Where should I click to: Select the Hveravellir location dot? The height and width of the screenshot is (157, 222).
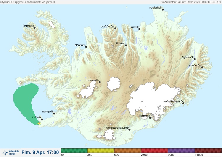click(x=99, y=82)
